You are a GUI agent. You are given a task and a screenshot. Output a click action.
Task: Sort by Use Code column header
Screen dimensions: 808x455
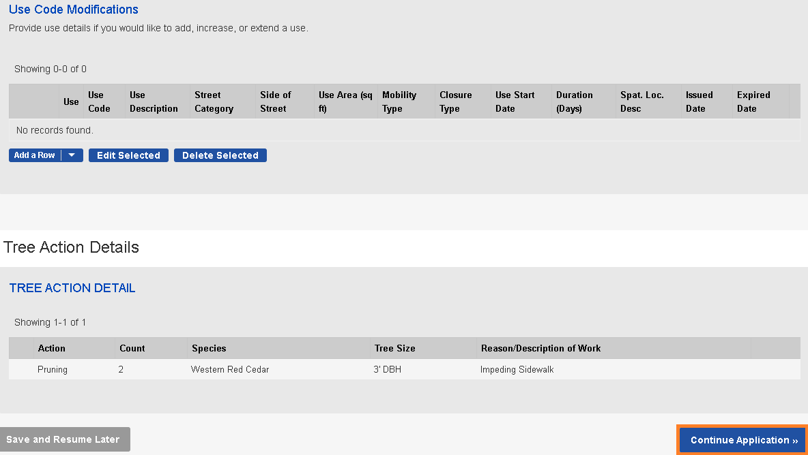99,101
